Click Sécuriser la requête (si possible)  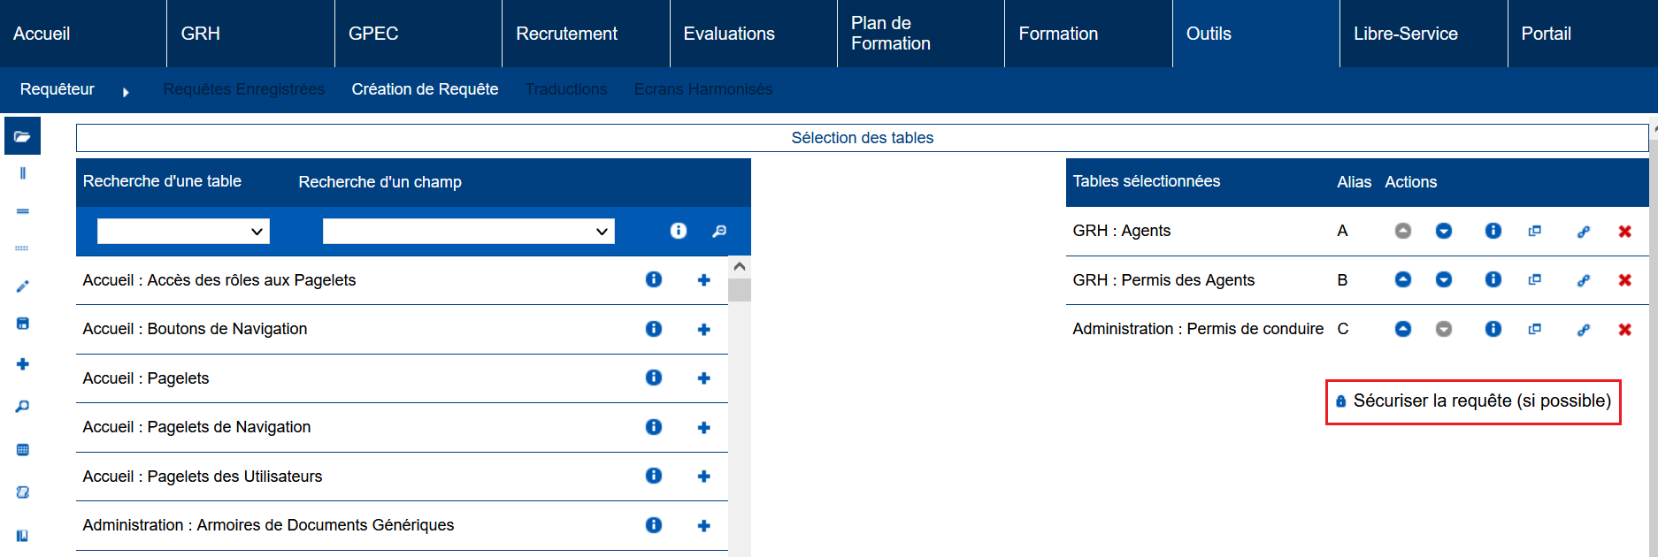[x=1473, y=401]
